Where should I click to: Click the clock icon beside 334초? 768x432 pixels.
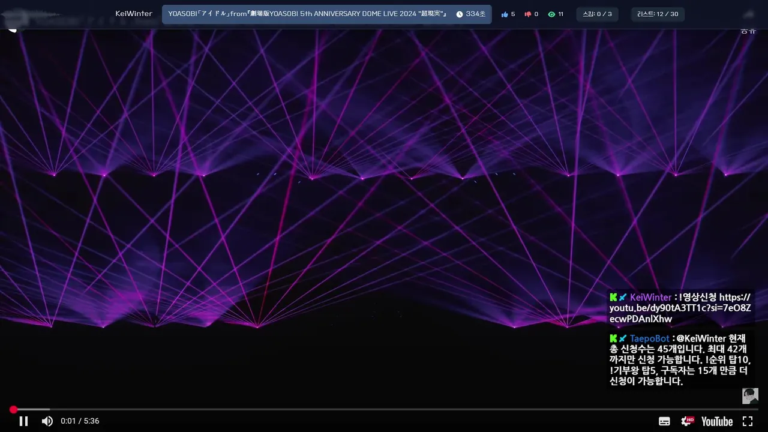pyautogui.click(x=460, y=14)
